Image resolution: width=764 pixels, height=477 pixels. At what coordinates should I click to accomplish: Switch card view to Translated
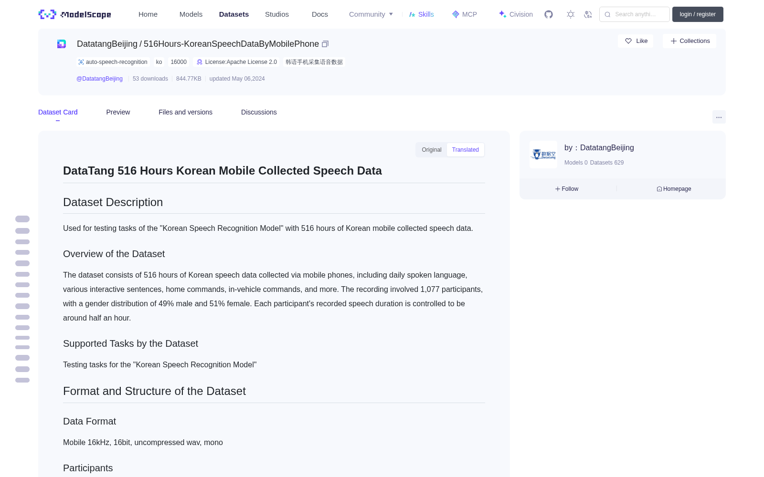tap(466, 150)
